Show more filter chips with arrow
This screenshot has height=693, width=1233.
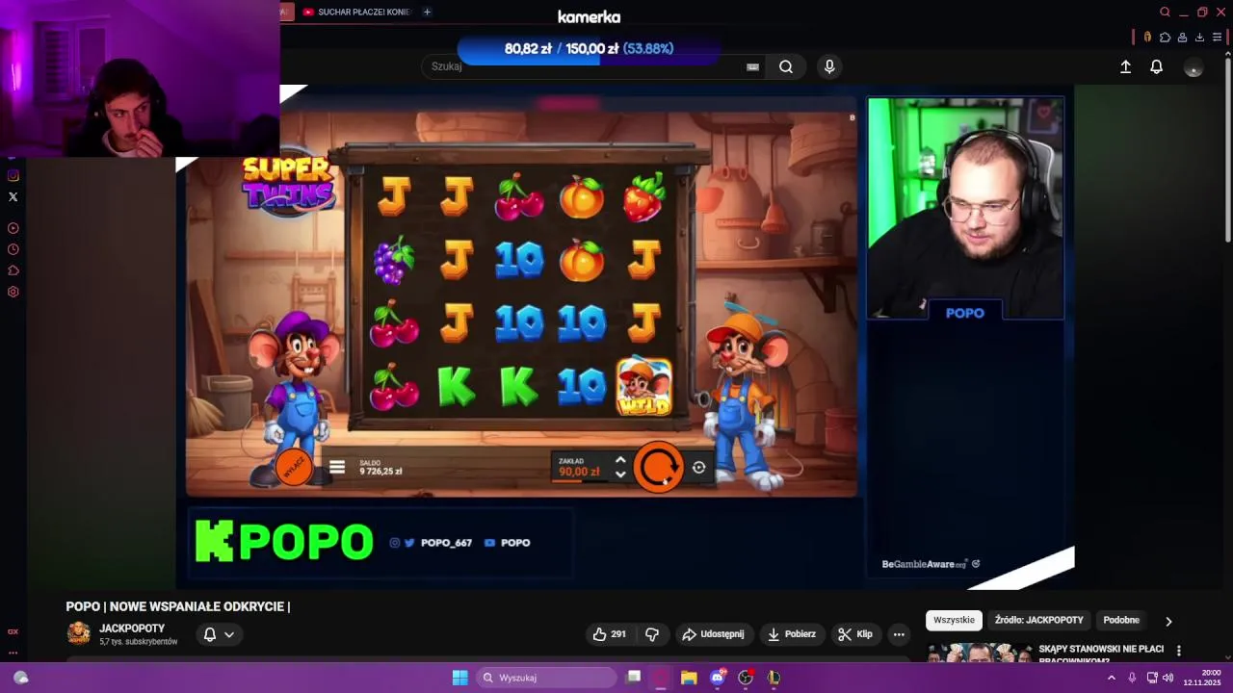click(1168, 621)
